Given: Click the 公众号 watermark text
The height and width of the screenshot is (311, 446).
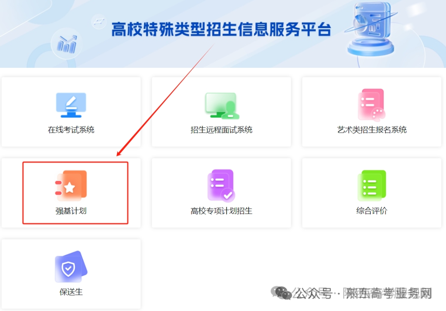Looking at the screenshot, I should (313, 293).
